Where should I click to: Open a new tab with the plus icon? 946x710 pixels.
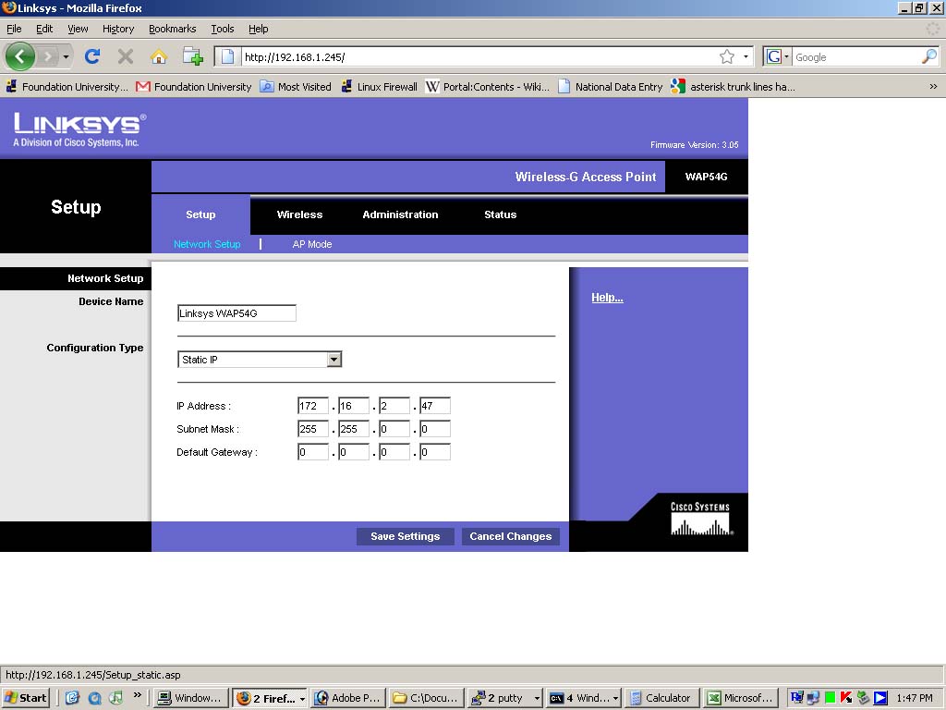(x=192, y=56)
